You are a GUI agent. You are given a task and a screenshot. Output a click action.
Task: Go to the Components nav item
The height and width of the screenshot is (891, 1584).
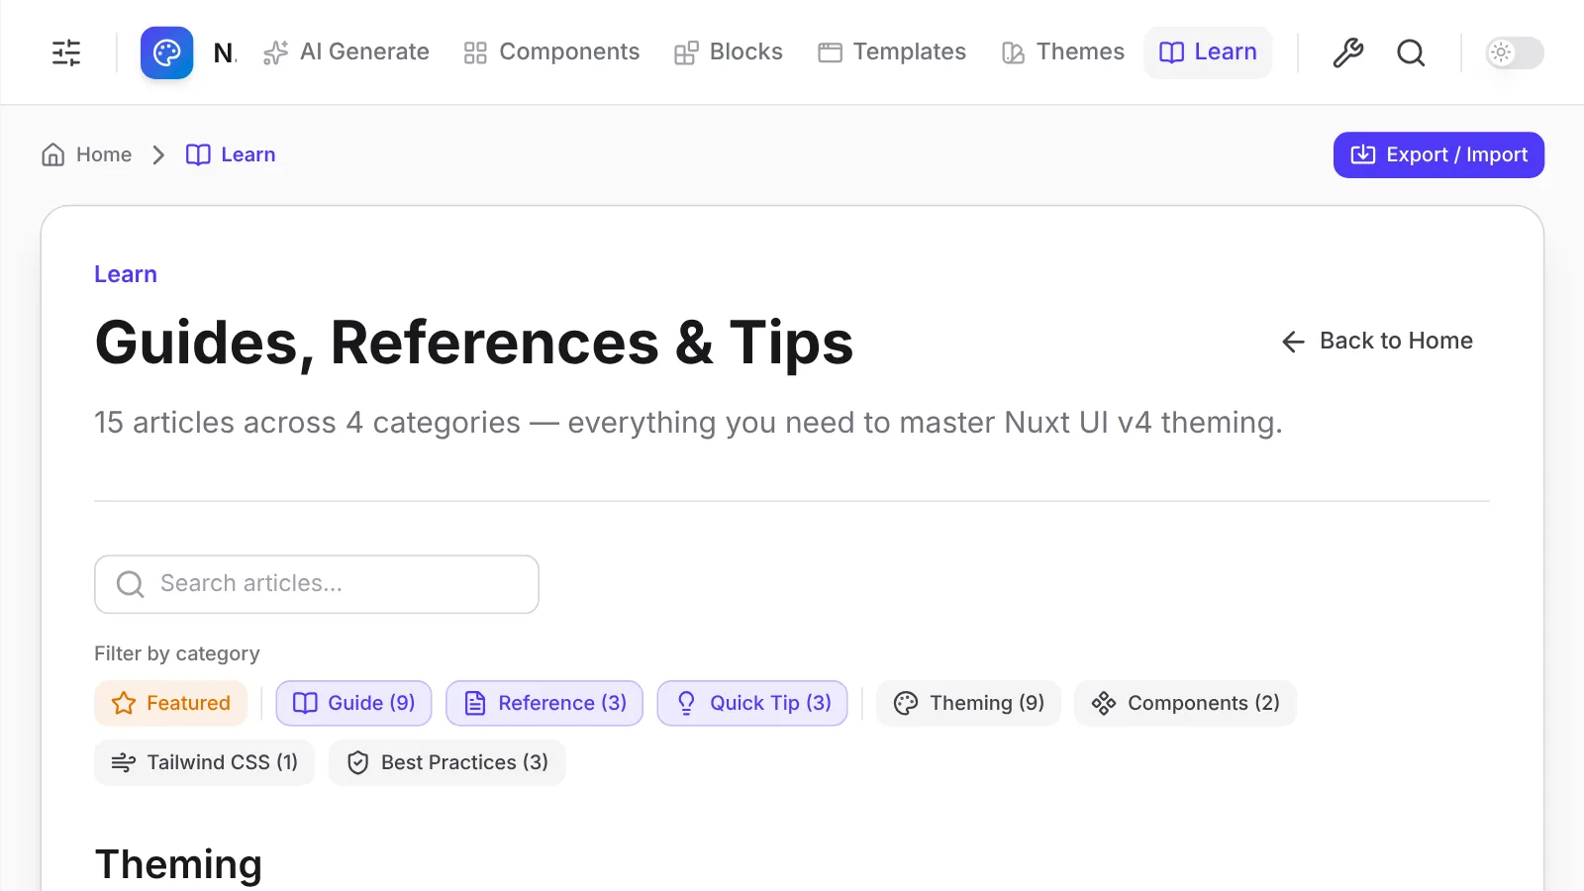point(551,52)
